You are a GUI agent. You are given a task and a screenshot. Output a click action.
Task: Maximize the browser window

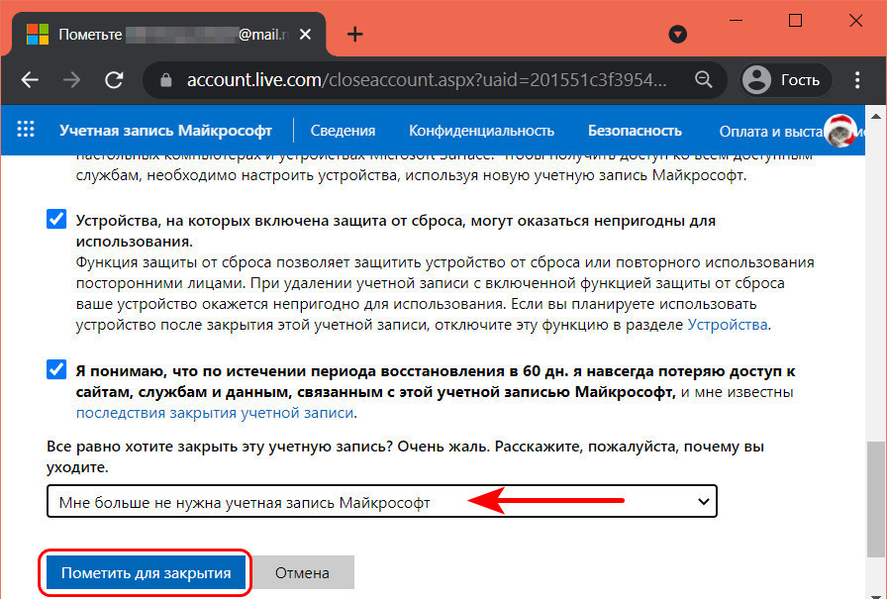[795, 21]
